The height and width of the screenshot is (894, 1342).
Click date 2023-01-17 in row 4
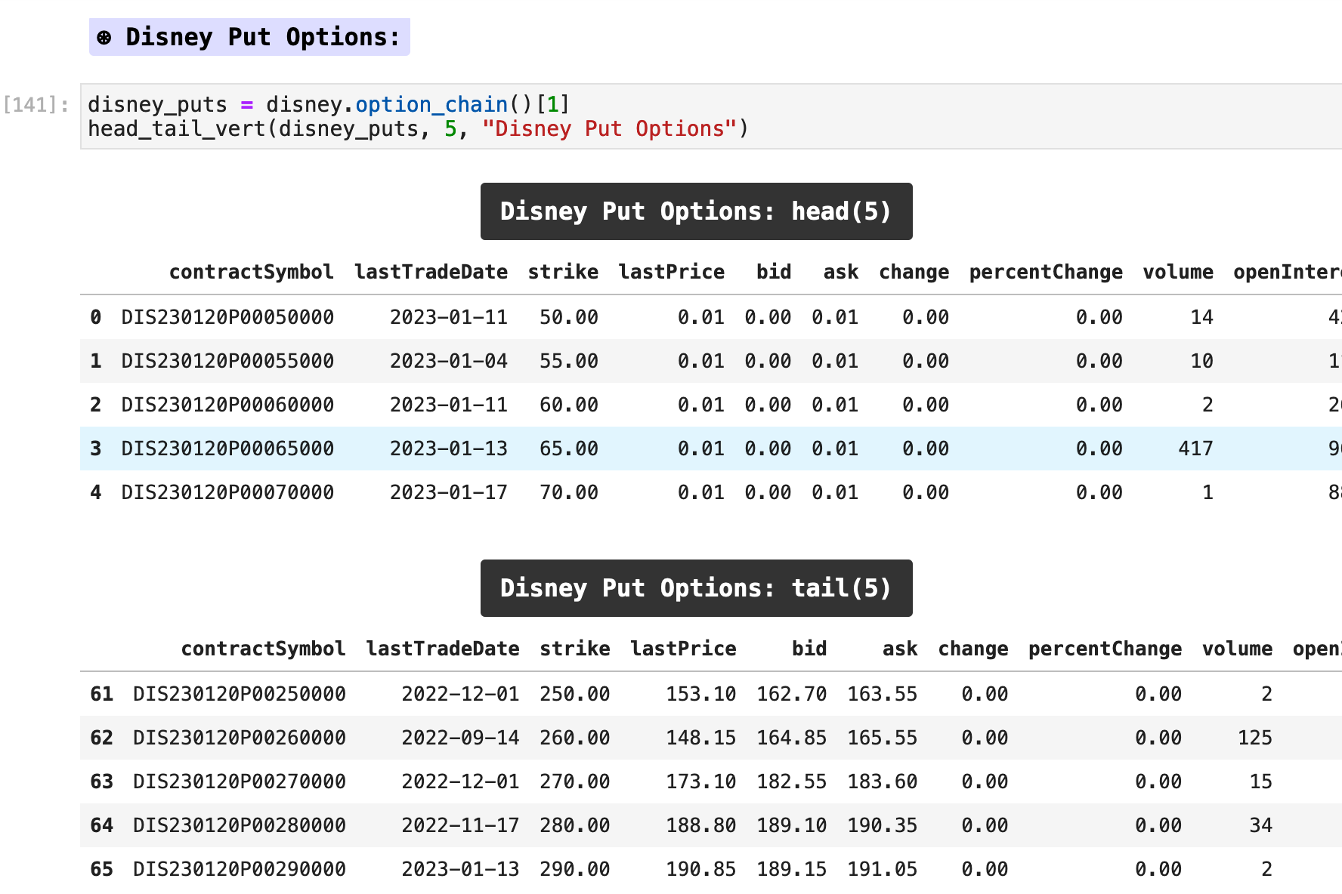tap(449, 492)
